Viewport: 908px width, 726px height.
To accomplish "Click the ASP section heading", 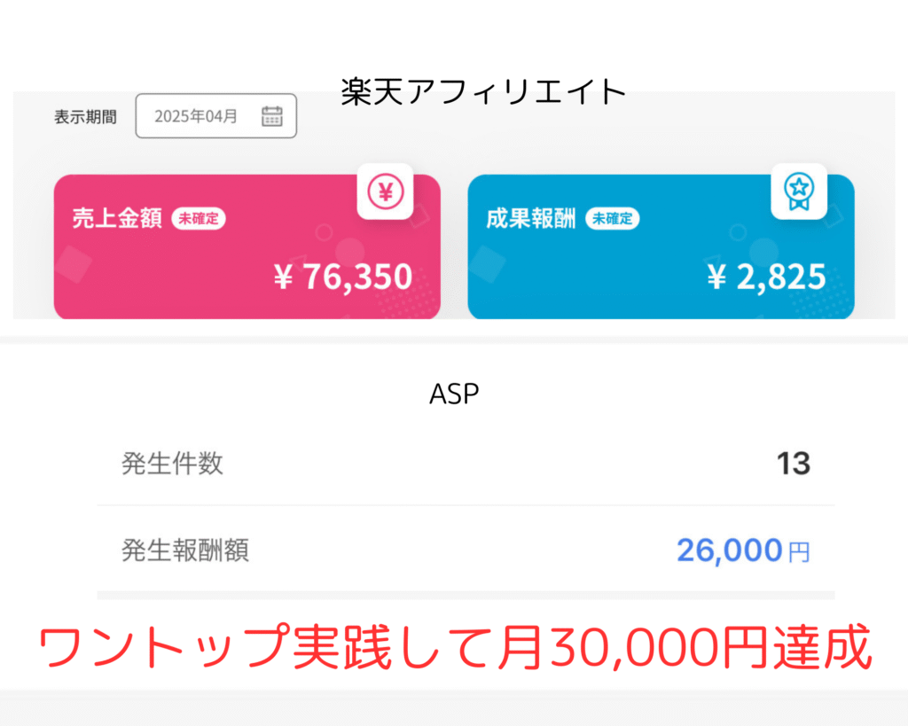I will (454, 394).
